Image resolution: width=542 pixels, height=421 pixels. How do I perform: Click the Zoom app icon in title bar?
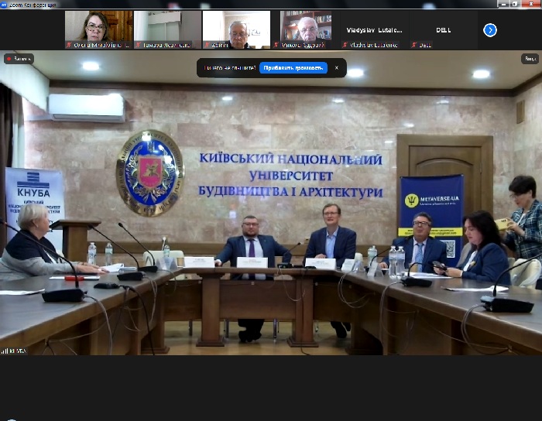[4, 4]
